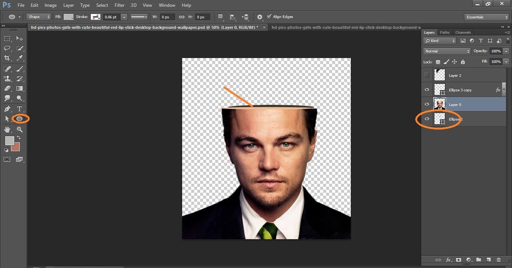The width and height of the screenshot is (512, 268).
Task: Click the shape Fill color swatch
Action: tap(69, 16)
